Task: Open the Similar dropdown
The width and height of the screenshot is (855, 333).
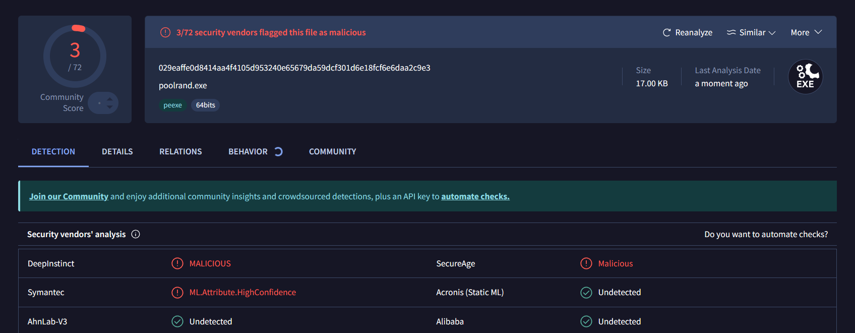Action: click(x=751, y=32)
